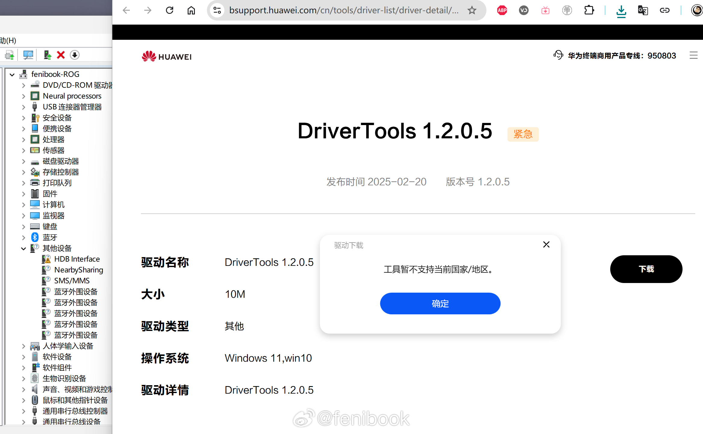Click the 版本号 1.2.0.5 text
Viewport: 703px width, 434px height.
pyautogui.click(x=477, y=182)
